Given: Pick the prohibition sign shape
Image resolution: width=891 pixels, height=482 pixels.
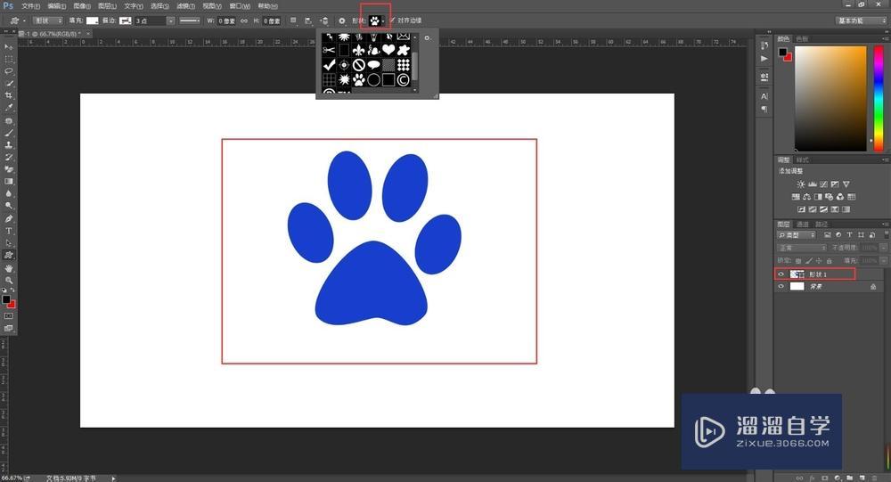Looking at the screenshot, I should point(358,65).
